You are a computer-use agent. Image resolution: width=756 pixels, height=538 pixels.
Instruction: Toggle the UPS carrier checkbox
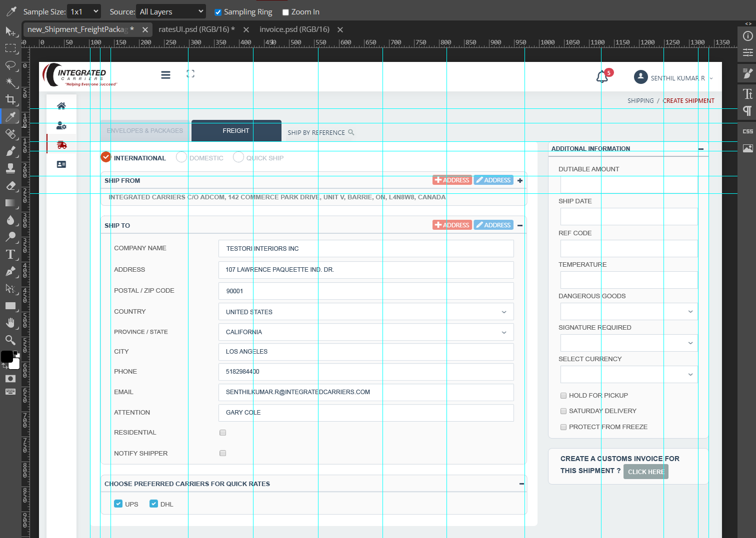(x=118, y=504)
